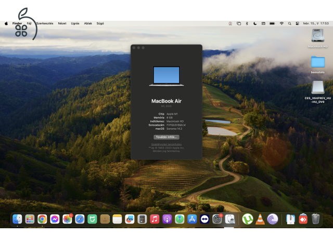Screen dimensions: 333x249
Task: Launch TeamViewer from the dock
Action: click(204, 219)
